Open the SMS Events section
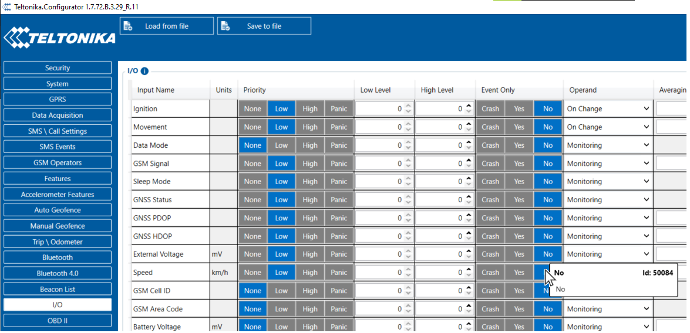 tap(58, 147)
